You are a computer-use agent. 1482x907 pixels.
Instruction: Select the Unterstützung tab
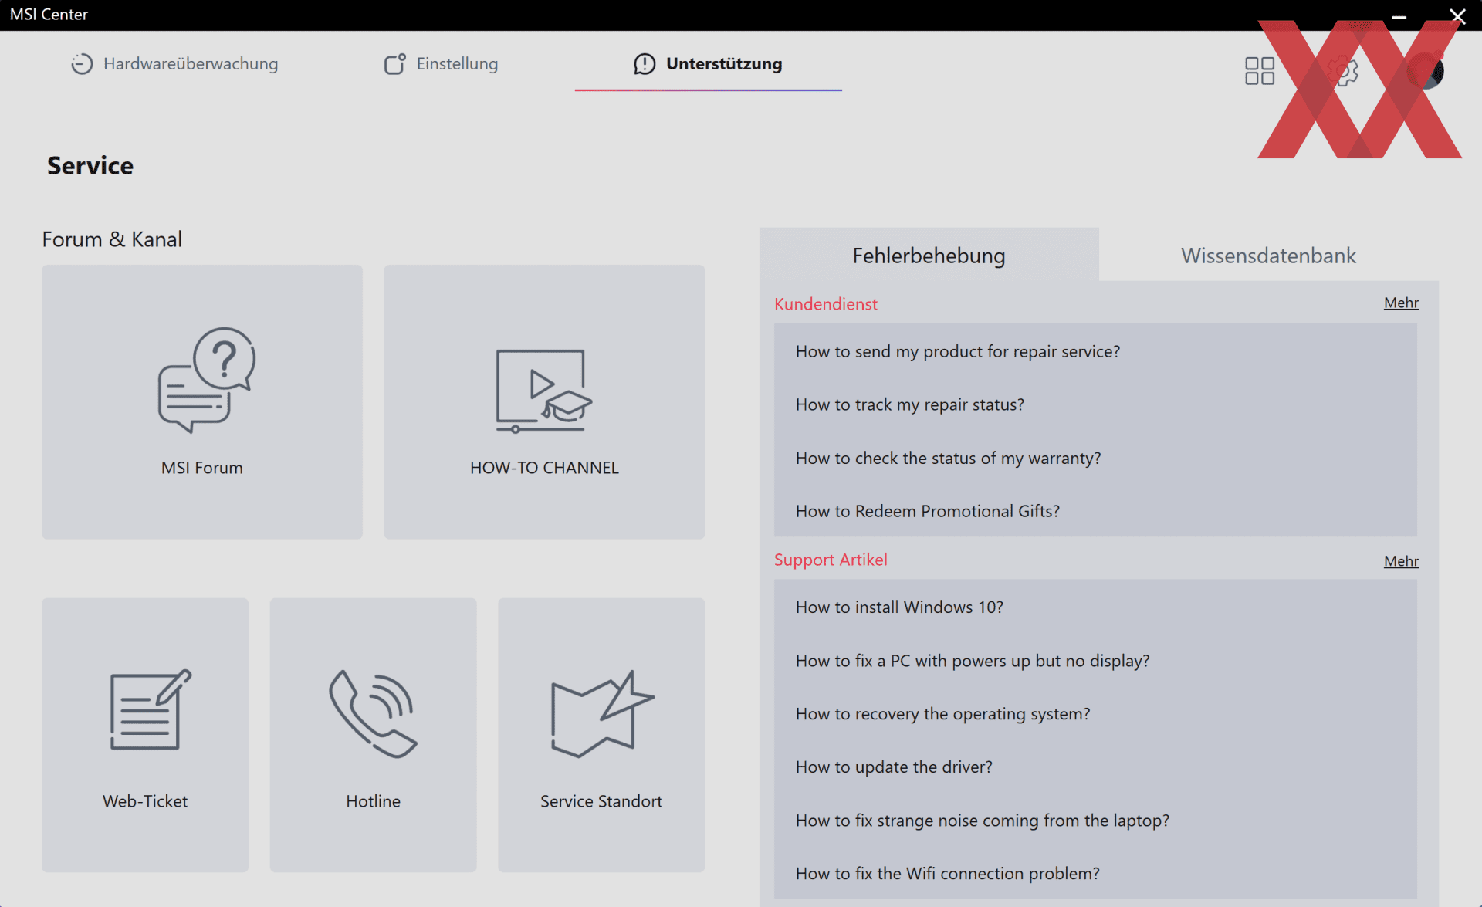click(x=708, y=64)
